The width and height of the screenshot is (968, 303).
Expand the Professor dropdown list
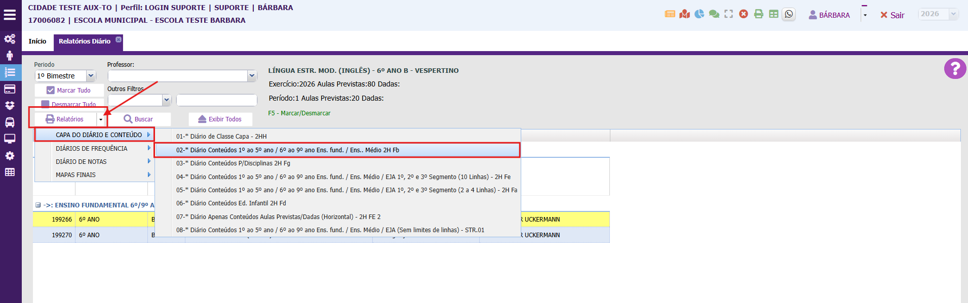[252, 76]
